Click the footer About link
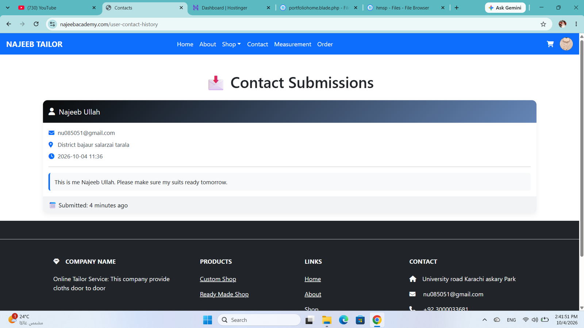 point(313,294)
